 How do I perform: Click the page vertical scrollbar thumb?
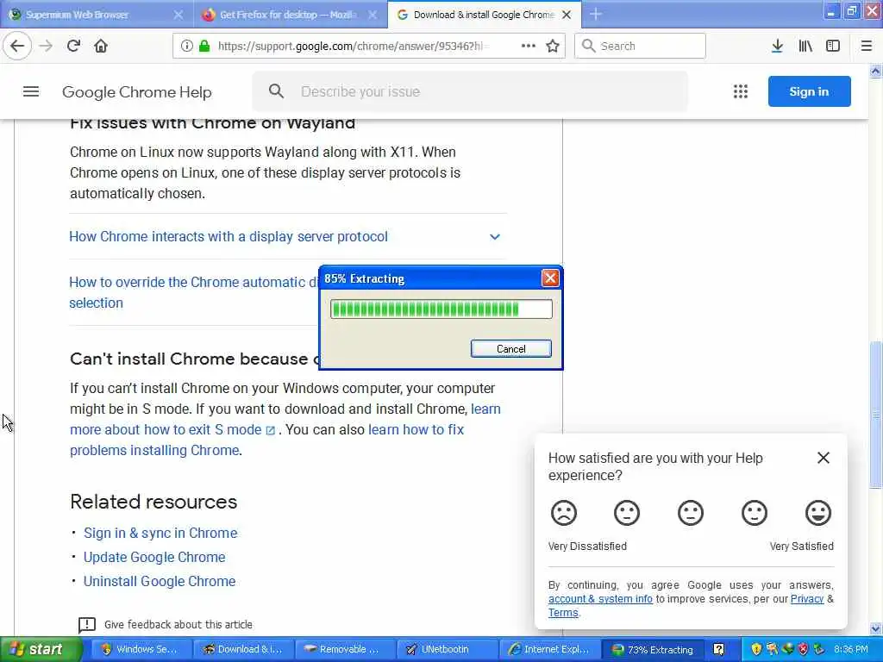tap(875, 415)
